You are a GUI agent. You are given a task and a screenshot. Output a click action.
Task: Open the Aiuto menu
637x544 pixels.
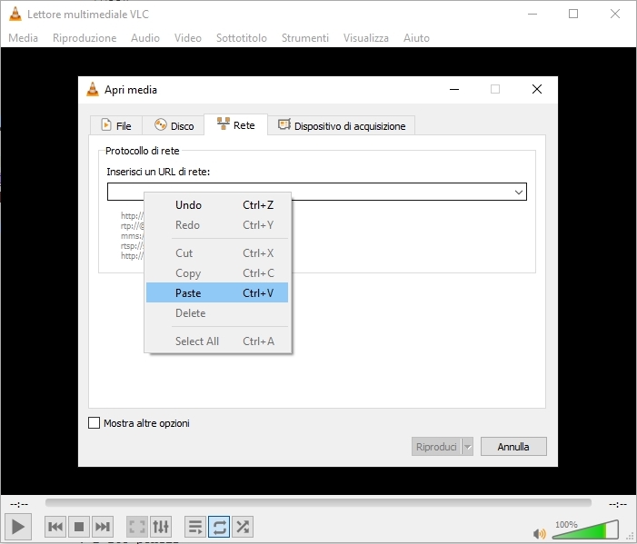(x=416, y=38)
